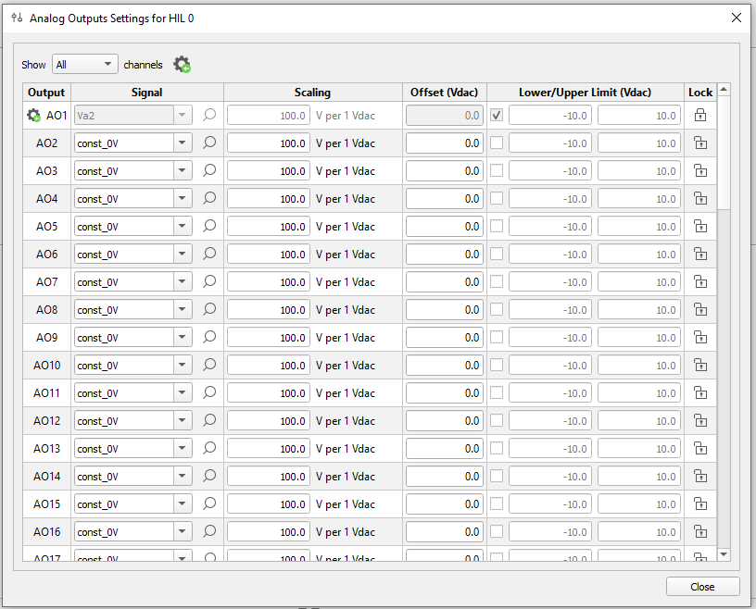
Task: Enable limit checkbox for AO4
Action: (x=497, y=198)
